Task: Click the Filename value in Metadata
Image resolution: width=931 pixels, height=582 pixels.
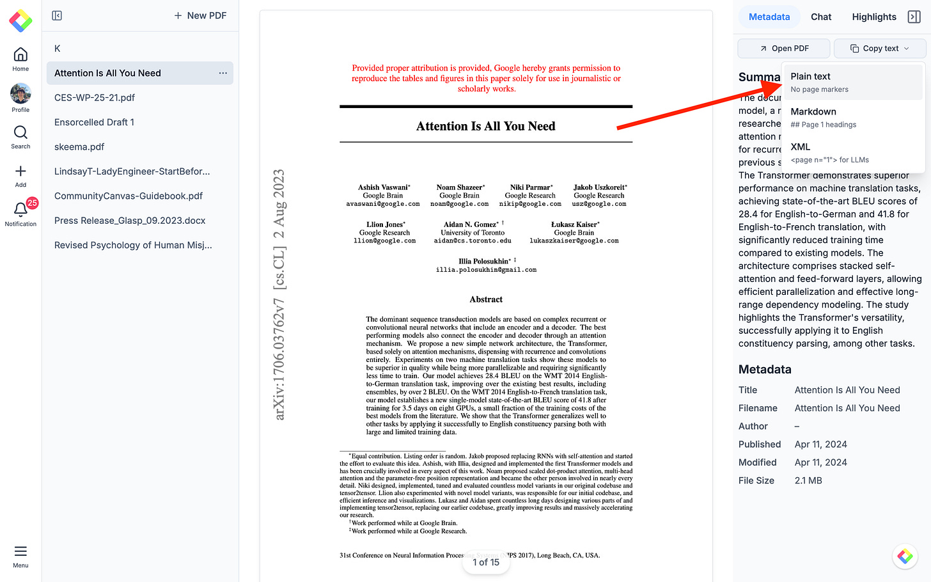Action: pyautogui.click(x=847, y=408)
